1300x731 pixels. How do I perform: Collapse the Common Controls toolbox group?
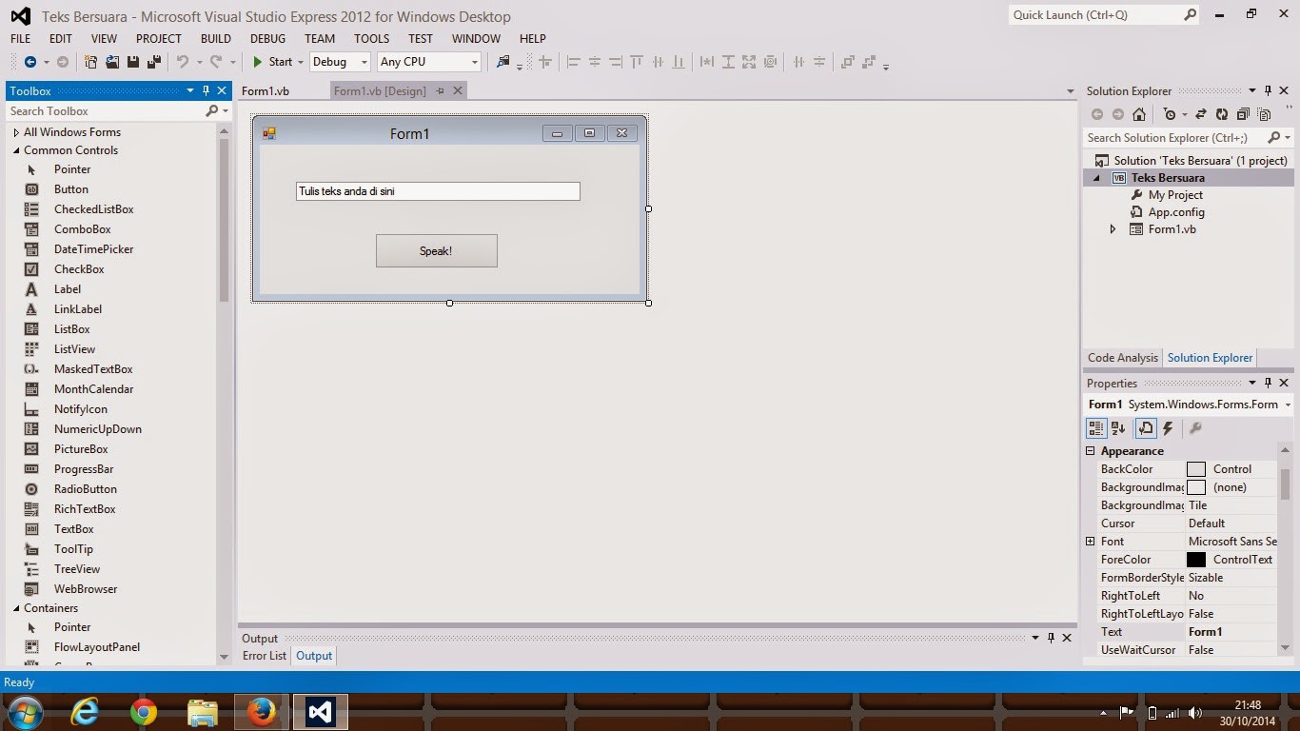point(16,150)
